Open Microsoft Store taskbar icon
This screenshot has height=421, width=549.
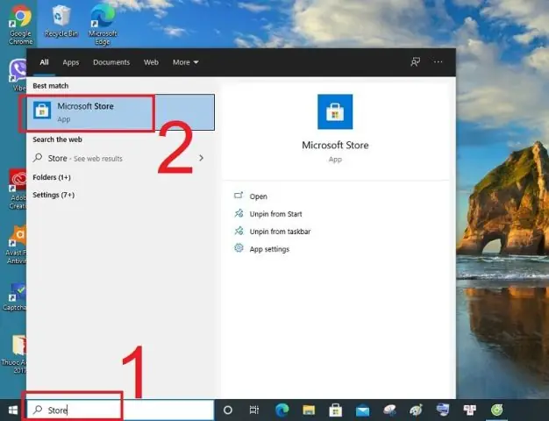pyautogui.click(x=335, y=410)
